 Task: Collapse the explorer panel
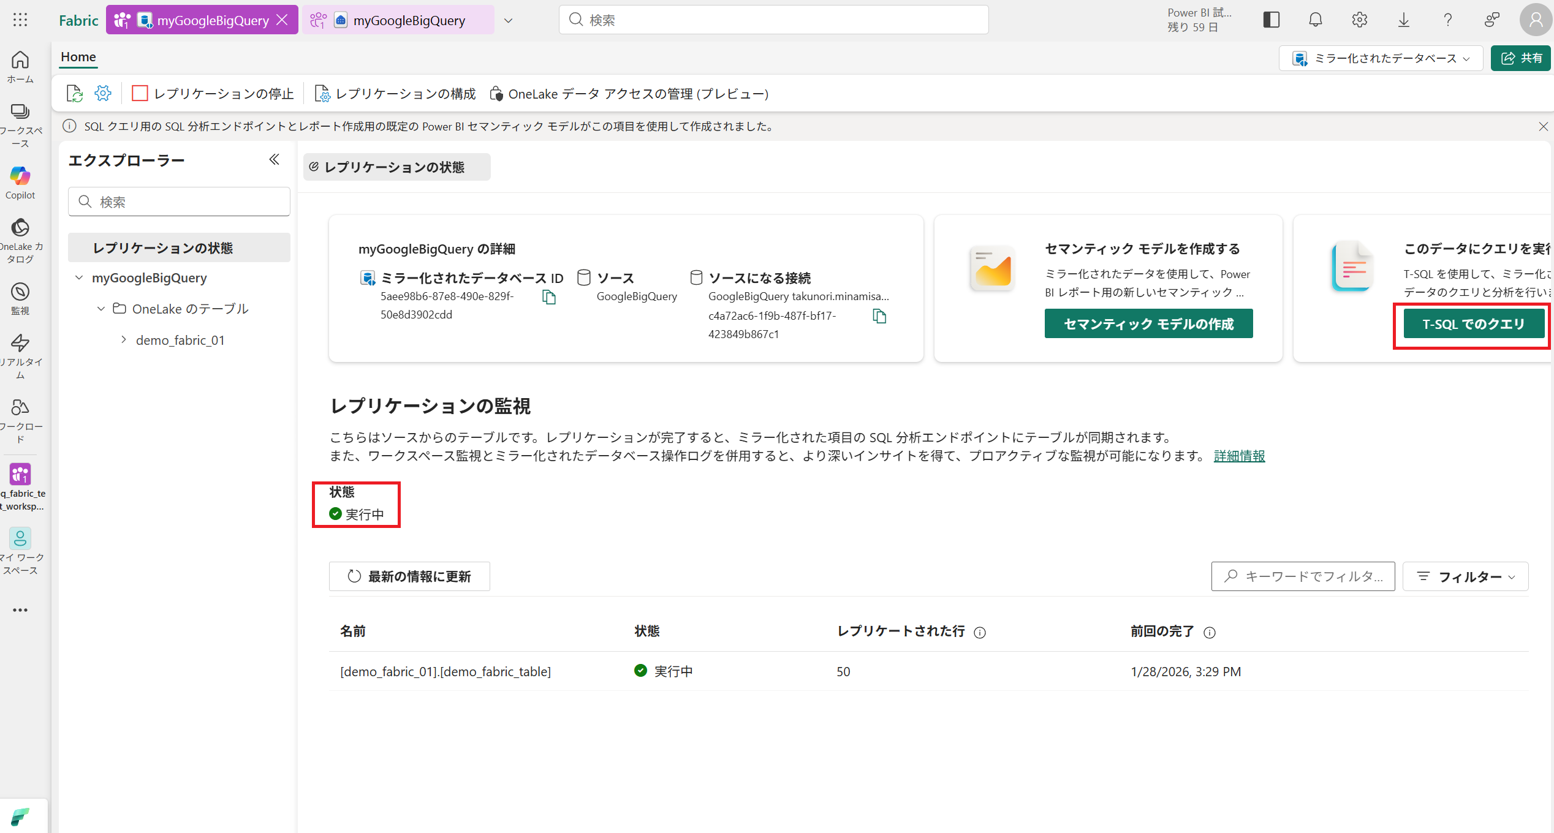(x=274, y=160)
